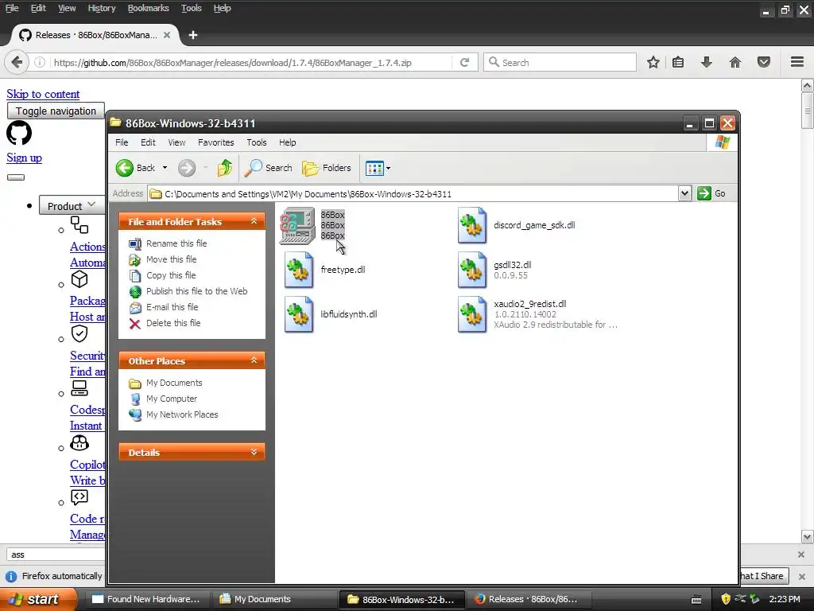The image size is (814, 611).
Task: Close the Firefox find bar
Action: (x=801, y=555)
